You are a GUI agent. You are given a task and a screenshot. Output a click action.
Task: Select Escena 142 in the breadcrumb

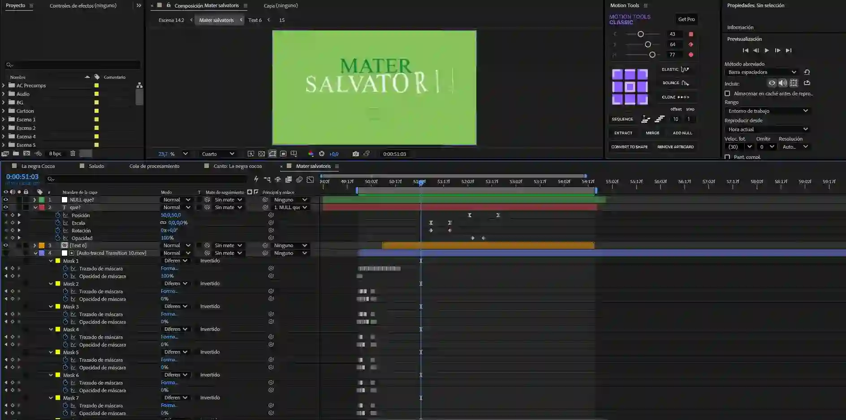(171, 20)
